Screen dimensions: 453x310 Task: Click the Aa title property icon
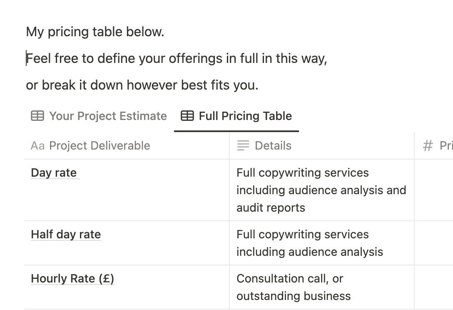point(37,146)
